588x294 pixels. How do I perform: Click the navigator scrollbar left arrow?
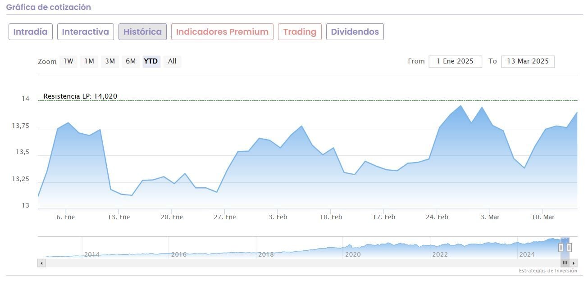[41, 263]
